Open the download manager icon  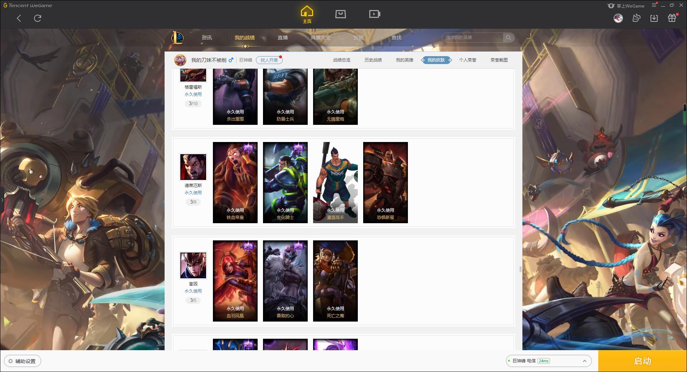tap(654, 18)
